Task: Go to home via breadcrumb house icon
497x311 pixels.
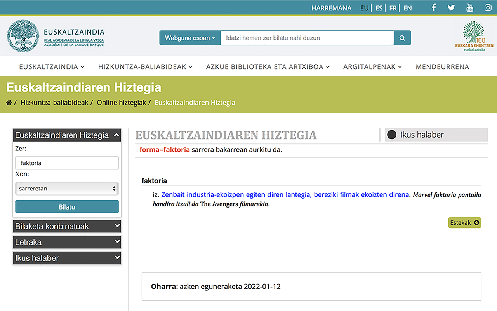Action: [x=9, y=103]
